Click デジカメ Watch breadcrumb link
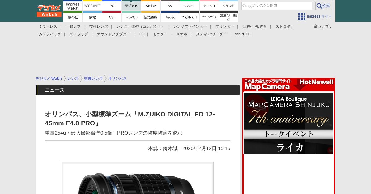The width and height of the screenshot is (371, 194). pyautogui.click(x=49, y=79)
